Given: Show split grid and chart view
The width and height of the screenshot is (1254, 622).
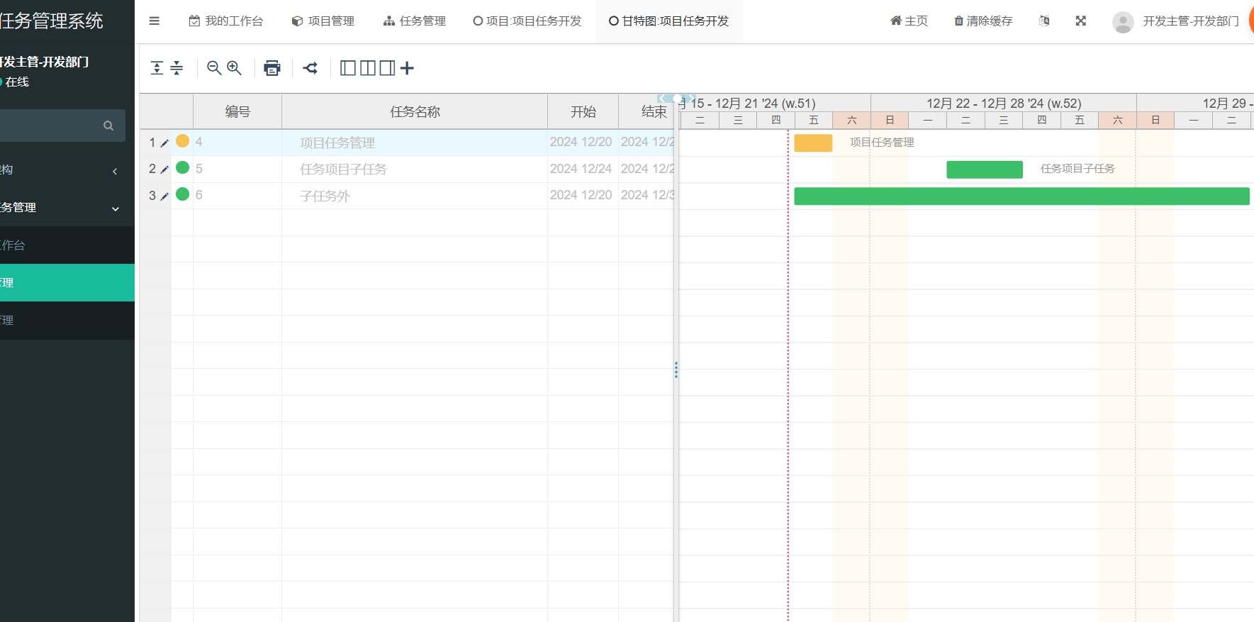Looking at the screenshot, I should pos(368,68).
